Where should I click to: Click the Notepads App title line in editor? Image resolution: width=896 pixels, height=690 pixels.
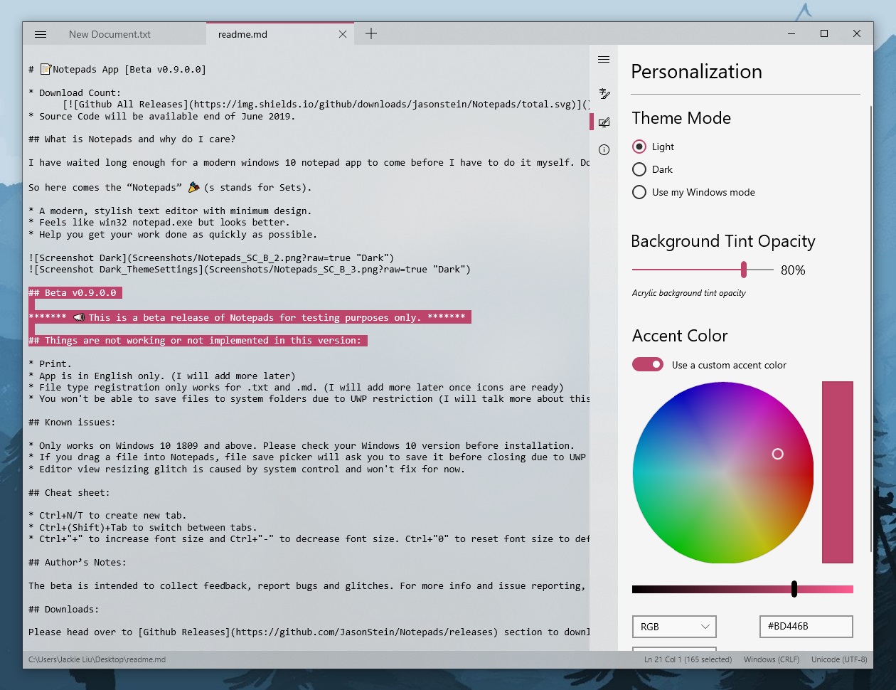pyautogui.click(x=117, y=70)
